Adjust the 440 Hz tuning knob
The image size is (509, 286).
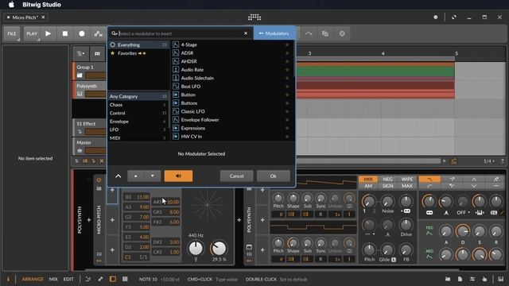(x=196, y=248)
